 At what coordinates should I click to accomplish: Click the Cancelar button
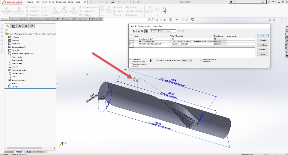[x=263, y=40]
